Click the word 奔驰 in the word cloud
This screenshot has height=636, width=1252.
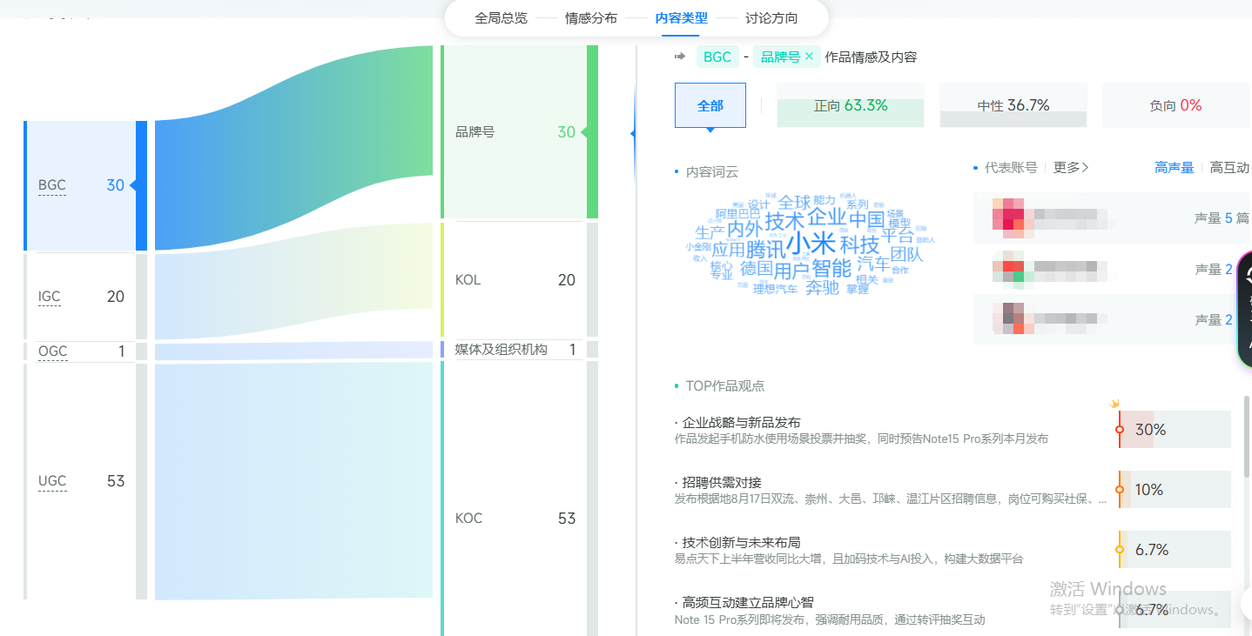pos(822,287)
